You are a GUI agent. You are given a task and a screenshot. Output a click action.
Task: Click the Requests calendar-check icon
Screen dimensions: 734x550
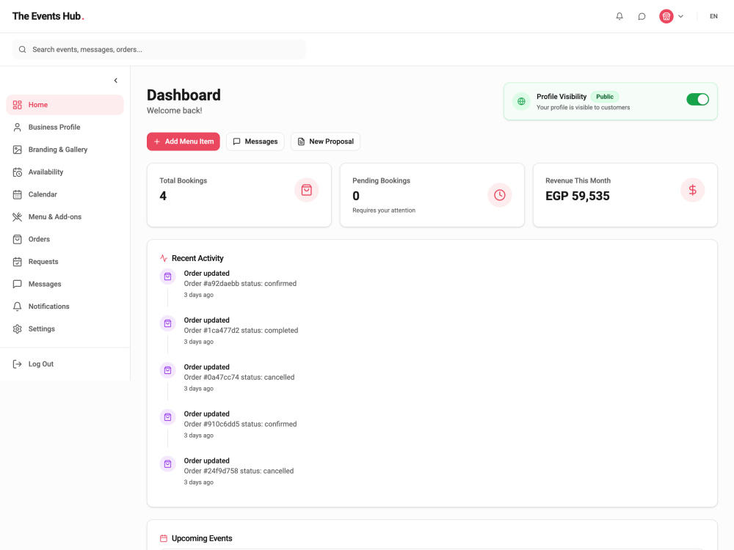point(18,262)
